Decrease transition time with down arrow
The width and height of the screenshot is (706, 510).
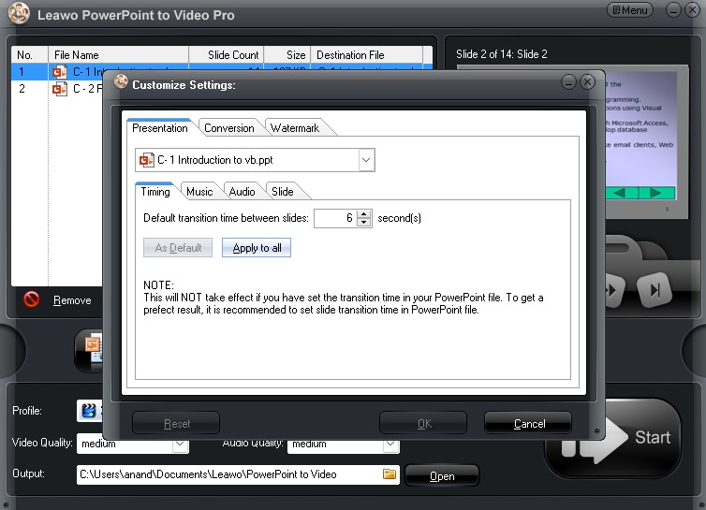[x=364, y=223]
